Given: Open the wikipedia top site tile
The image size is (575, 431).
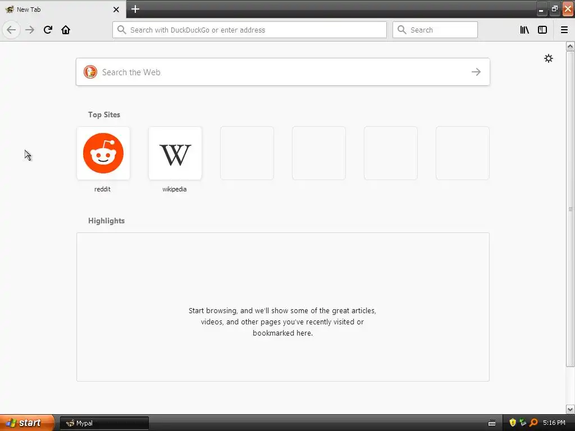Looking at the screenshot, I should [x=175, y=153].
